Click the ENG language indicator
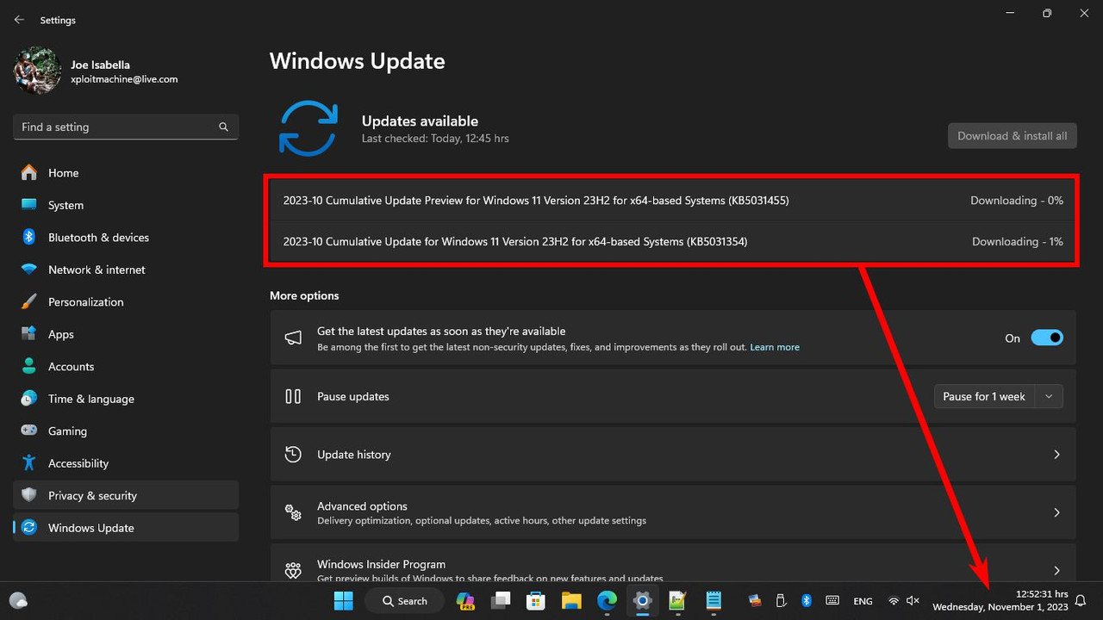This screenshot has height=620, width=1103. point(863,601)
